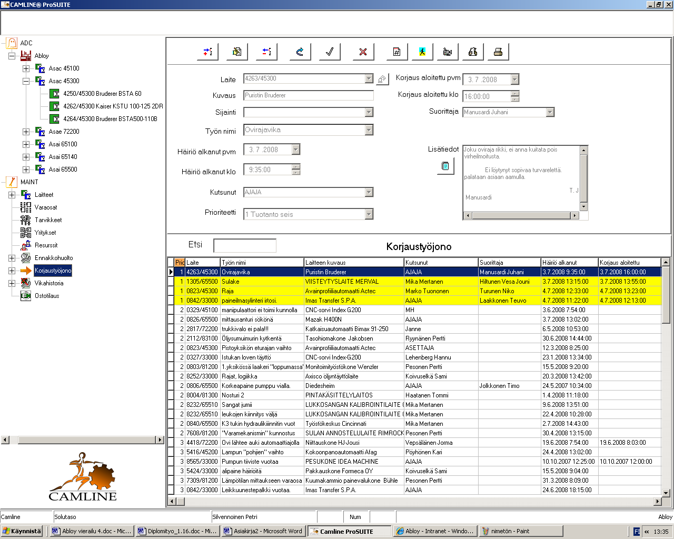Click the remove row toolbar icon

pyautogui.click(x=266, y=52)
